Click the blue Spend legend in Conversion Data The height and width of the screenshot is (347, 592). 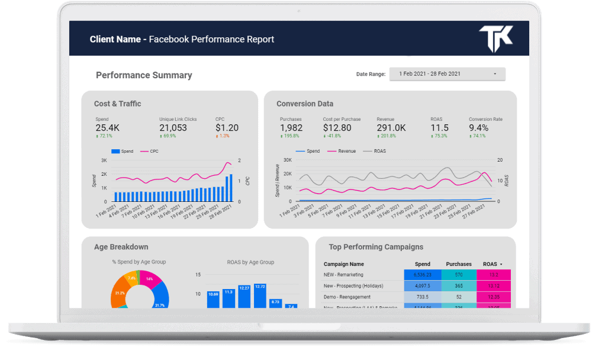pyautogui.click(x=308, y=151)
